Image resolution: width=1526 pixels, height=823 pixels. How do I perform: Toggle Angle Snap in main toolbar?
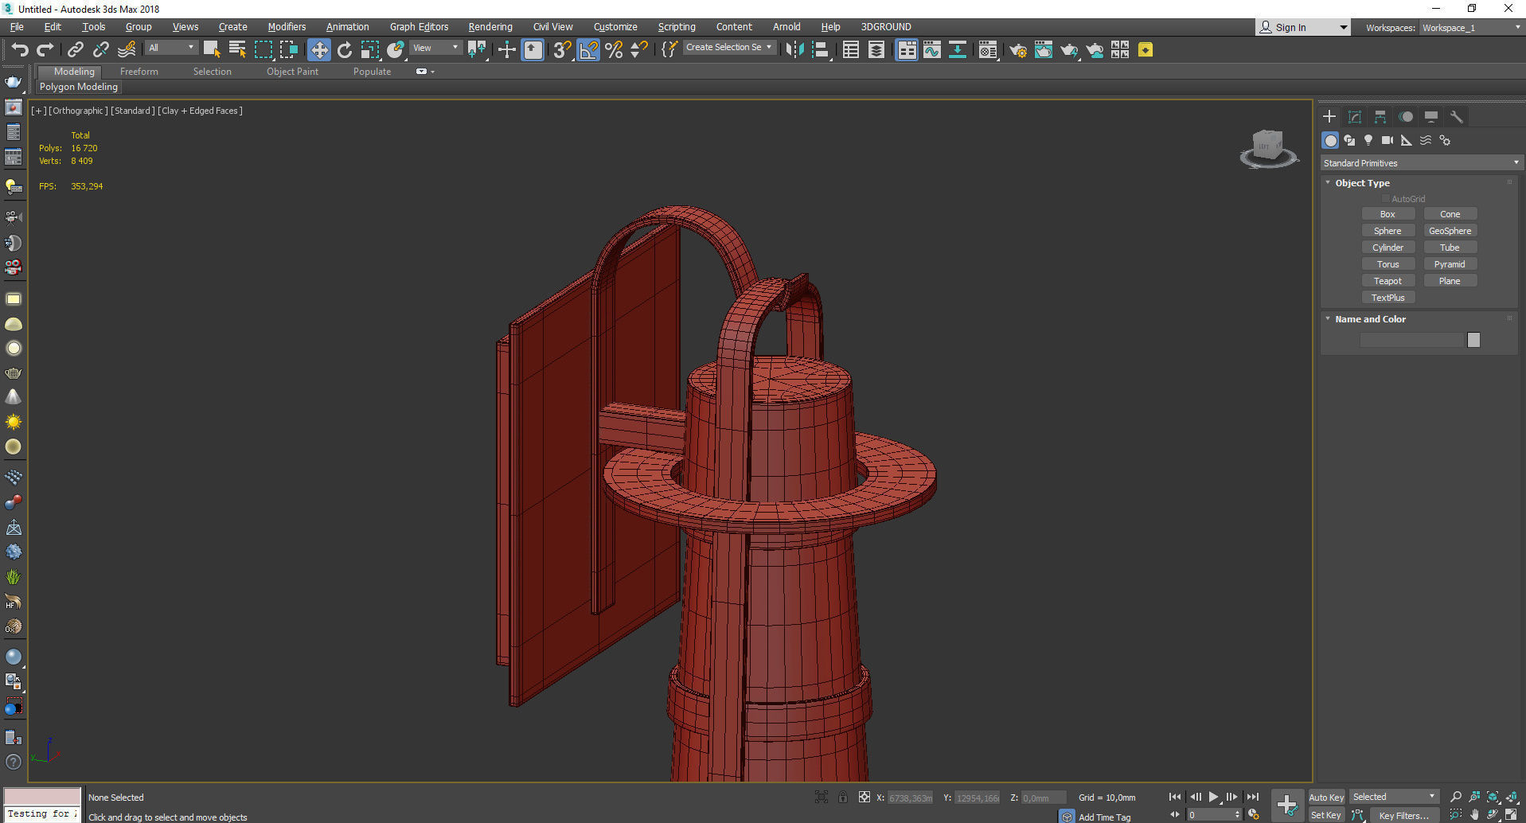pos(588,50)
